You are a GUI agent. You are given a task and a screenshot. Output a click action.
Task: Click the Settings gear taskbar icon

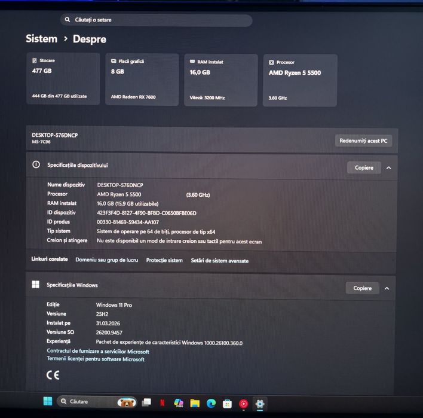click(260, 404)
